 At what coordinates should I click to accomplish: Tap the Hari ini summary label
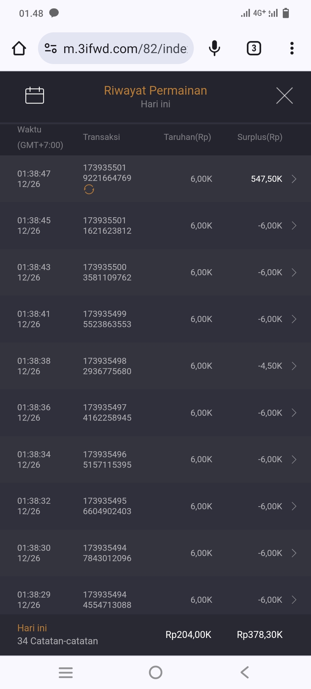(x=32, y=628)
